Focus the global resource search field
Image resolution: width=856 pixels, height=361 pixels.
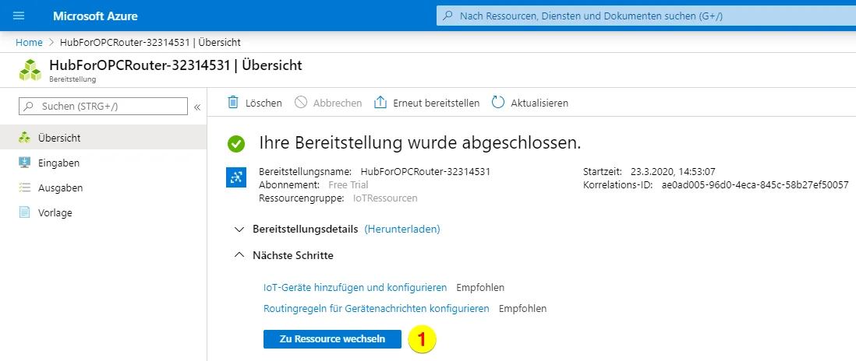tap(646, 16)
